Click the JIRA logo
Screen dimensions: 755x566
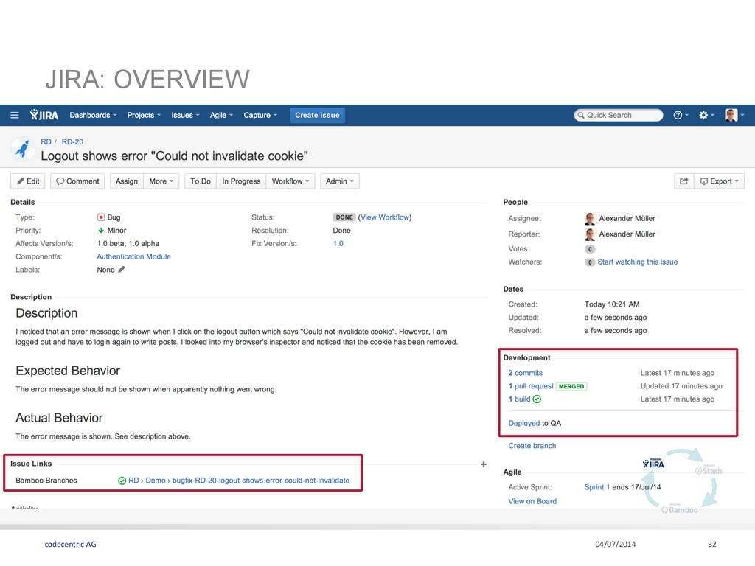(x=44, y=115)
